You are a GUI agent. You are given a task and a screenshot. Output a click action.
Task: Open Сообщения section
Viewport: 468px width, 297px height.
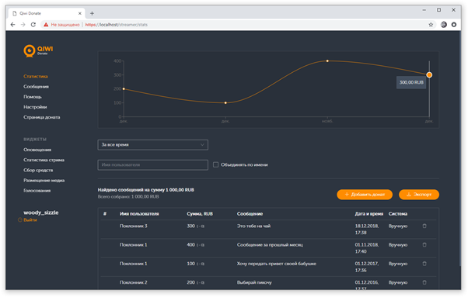pyautogui.click(x=36, y=87)
